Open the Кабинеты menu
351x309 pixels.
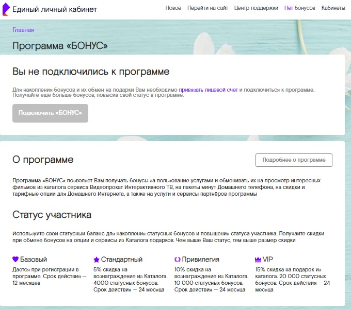(x=333, y=8)
